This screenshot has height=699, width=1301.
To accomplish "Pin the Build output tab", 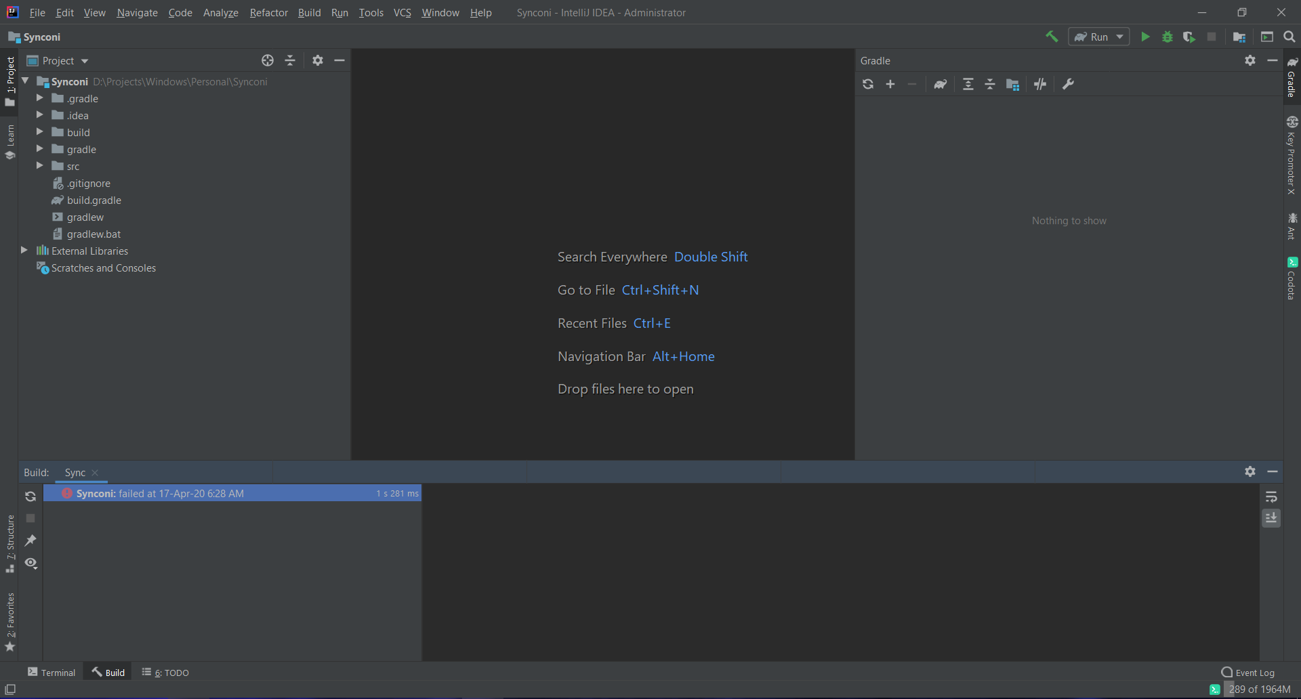I will 30,541.
